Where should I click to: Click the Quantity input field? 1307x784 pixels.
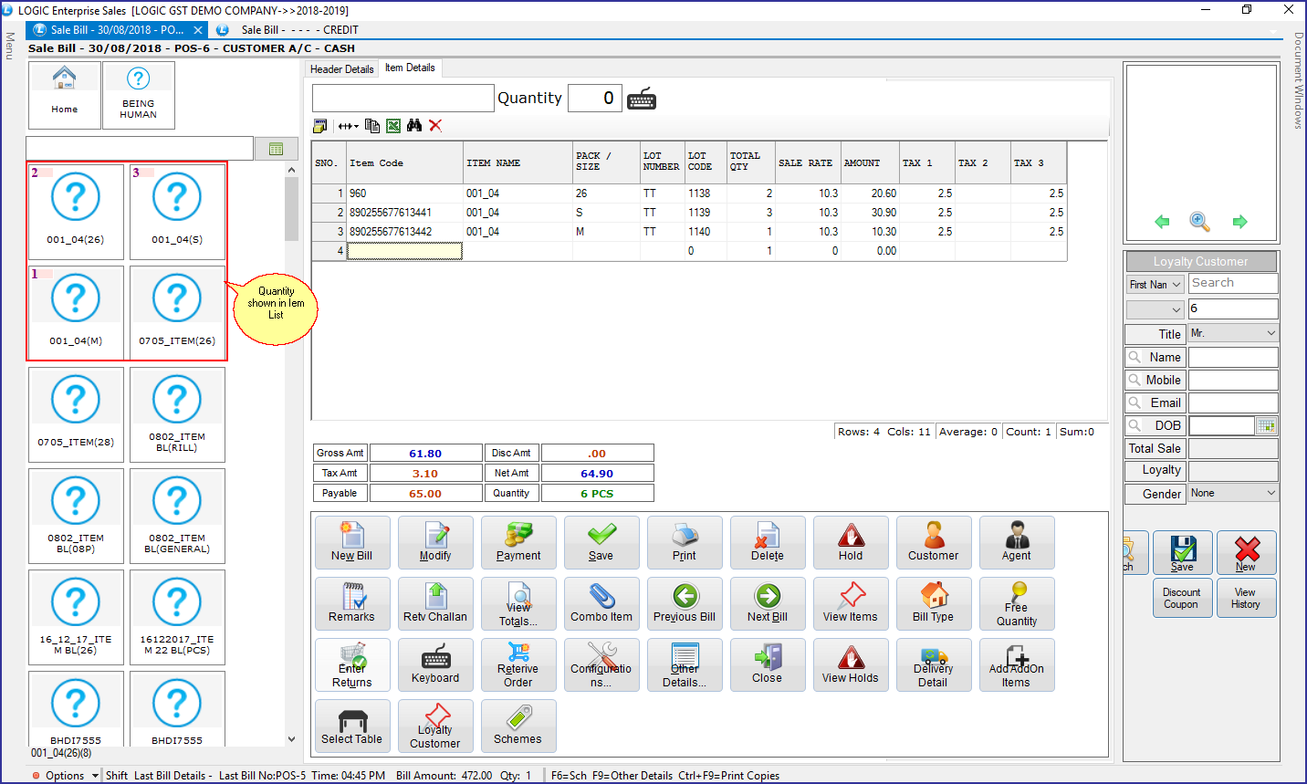coord(595,99)
